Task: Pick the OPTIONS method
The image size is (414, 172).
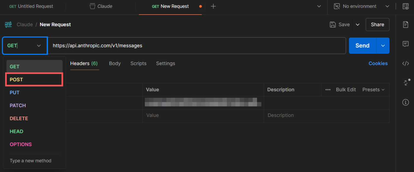Action: (x=34, y=144)
